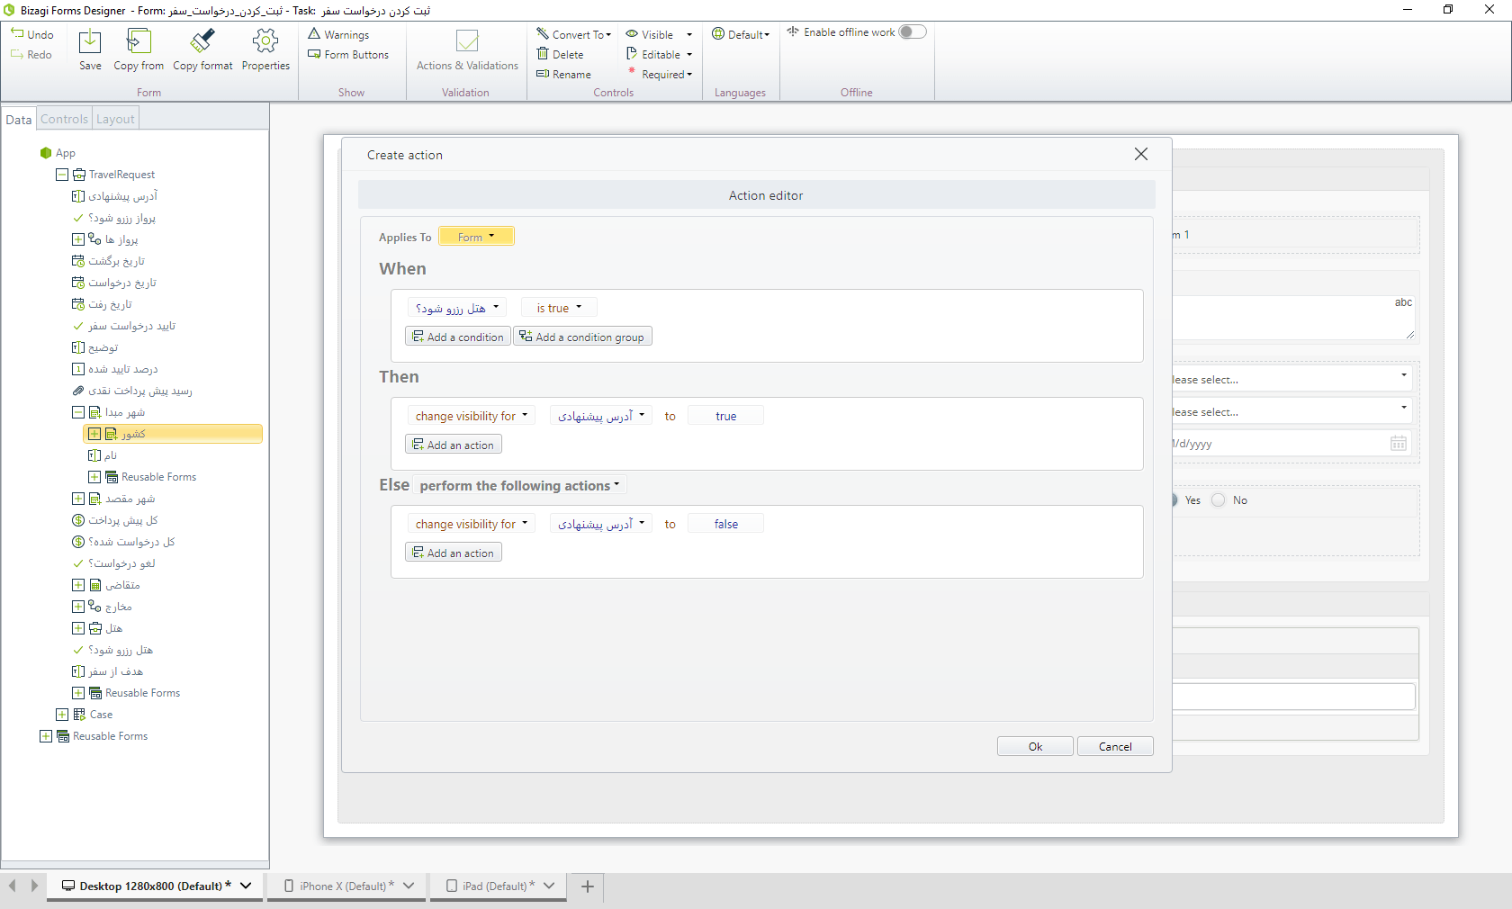Click the Save icon in the ribbon

(x=90, y=41)
